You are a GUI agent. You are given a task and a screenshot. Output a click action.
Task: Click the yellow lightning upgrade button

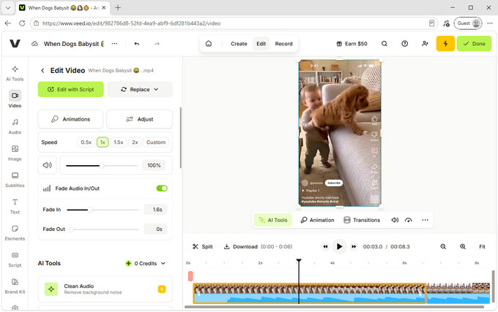tap(445, 44)
